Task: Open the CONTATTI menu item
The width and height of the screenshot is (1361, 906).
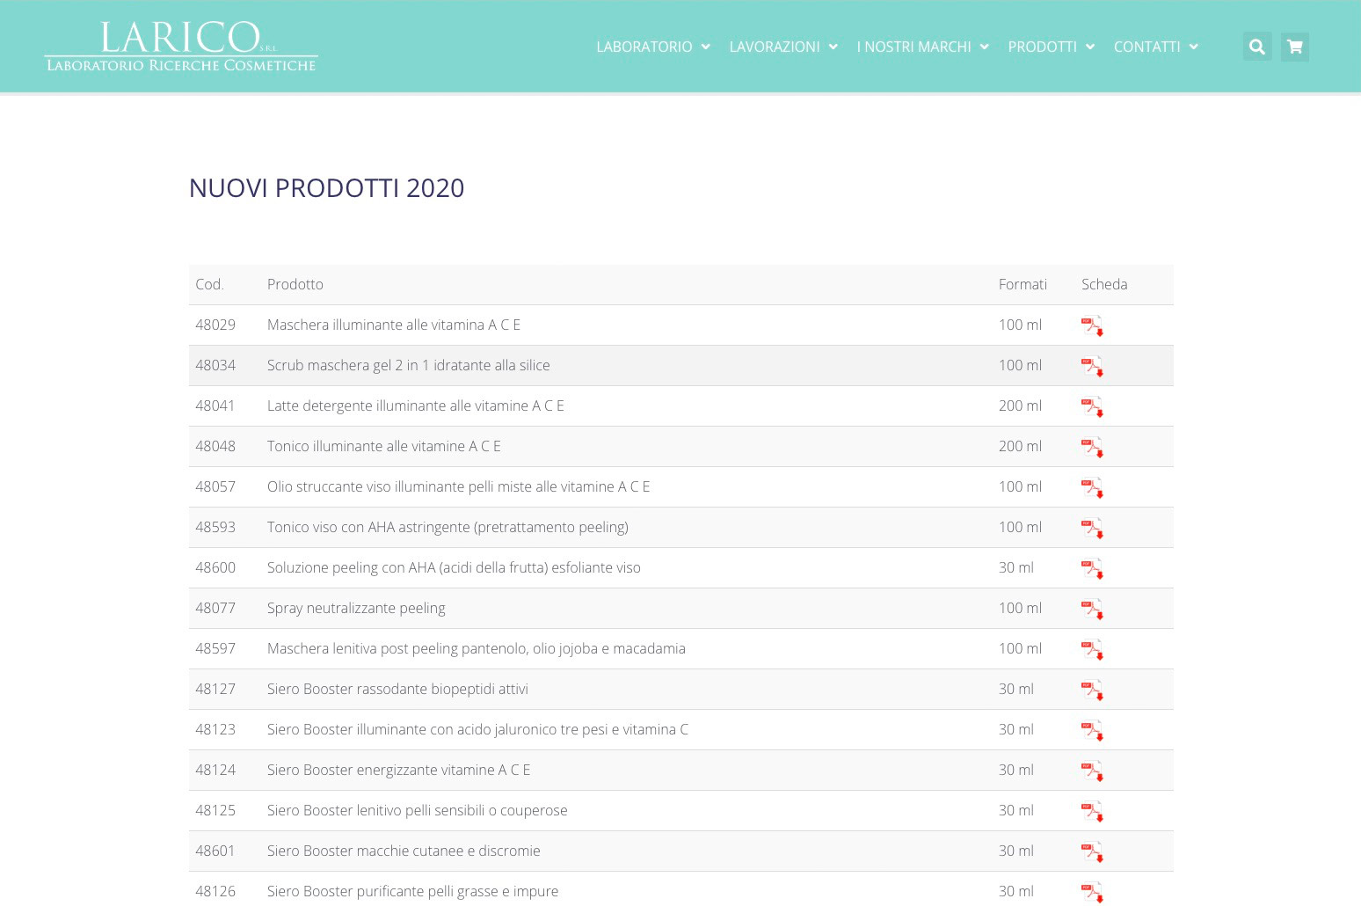Action: pos(1146,47)
